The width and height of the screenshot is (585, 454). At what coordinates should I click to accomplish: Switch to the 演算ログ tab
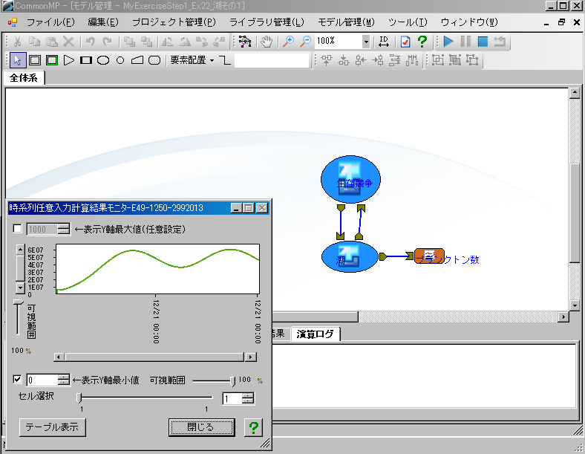[x=316, y=334]
